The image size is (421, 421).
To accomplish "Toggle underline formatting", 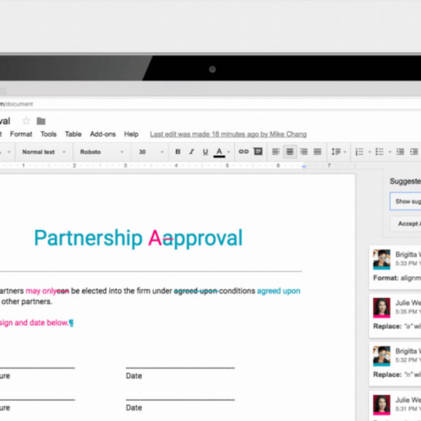I will pos(205,152).
